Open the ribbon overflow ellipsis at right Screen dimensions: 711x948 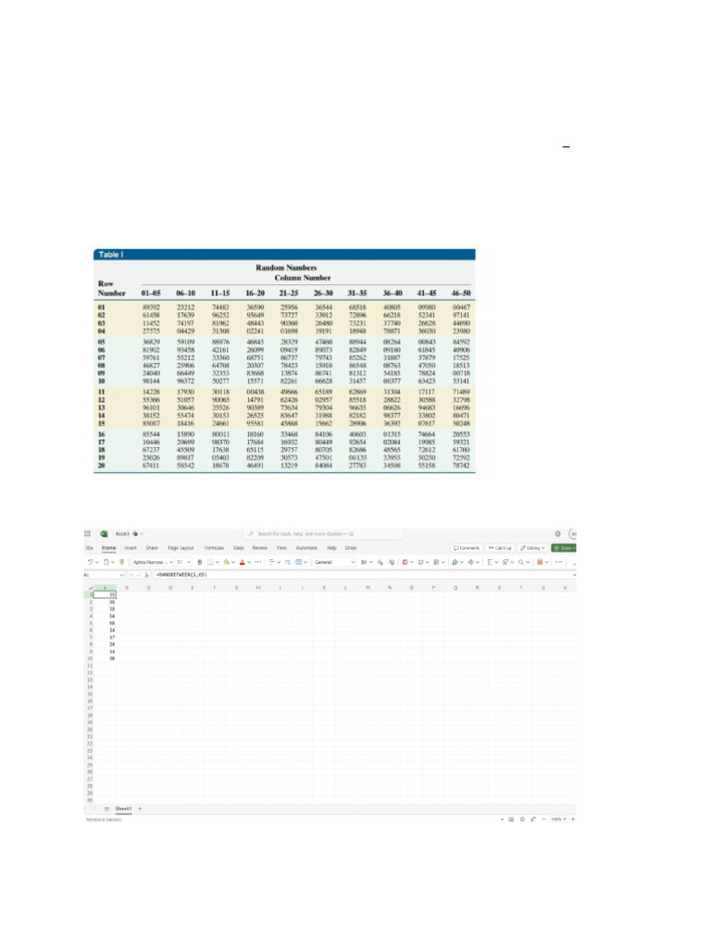point(558,562)
